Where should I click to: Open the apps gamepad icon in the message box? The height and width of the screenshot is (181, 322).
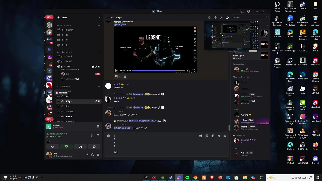225,136
